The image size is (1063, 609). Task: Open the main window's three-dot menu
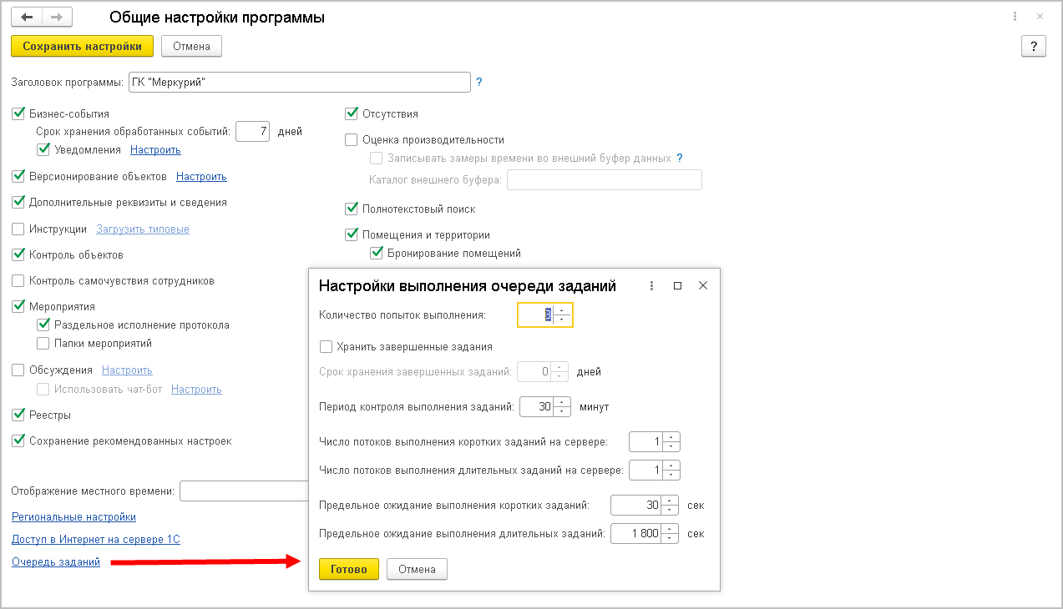coord(1015,17)
